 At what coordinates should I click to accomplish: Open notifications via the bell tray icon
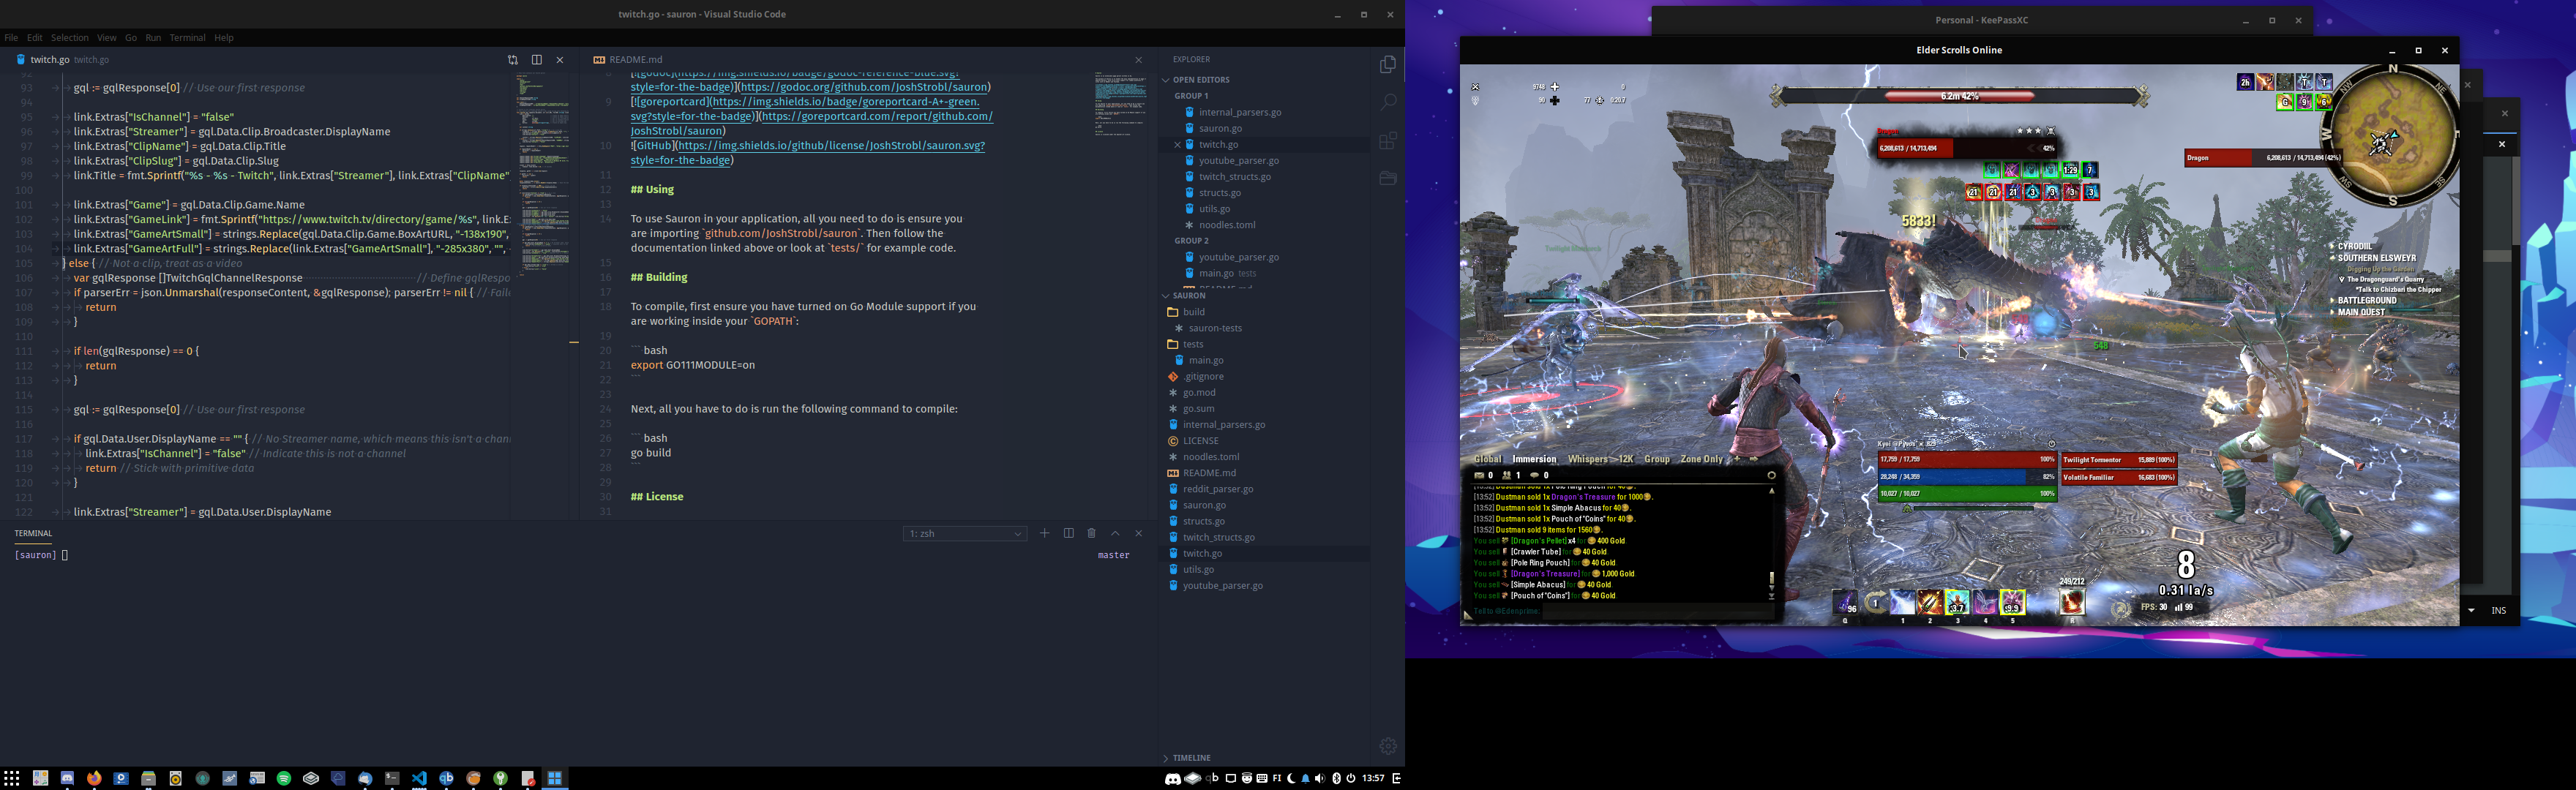[x=1305, y=778]
